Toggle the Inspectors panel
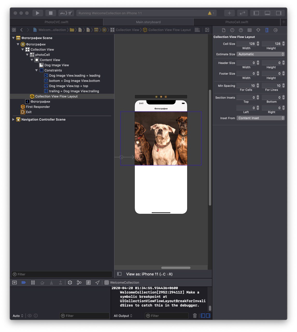297x332 pixels. point(279,13)
